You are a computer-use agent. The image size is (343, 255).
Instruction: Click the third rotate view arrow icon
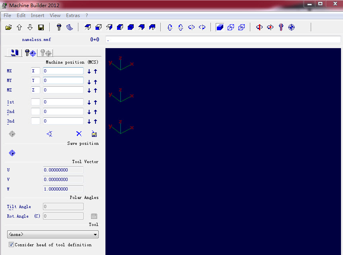tap(191, 27)
